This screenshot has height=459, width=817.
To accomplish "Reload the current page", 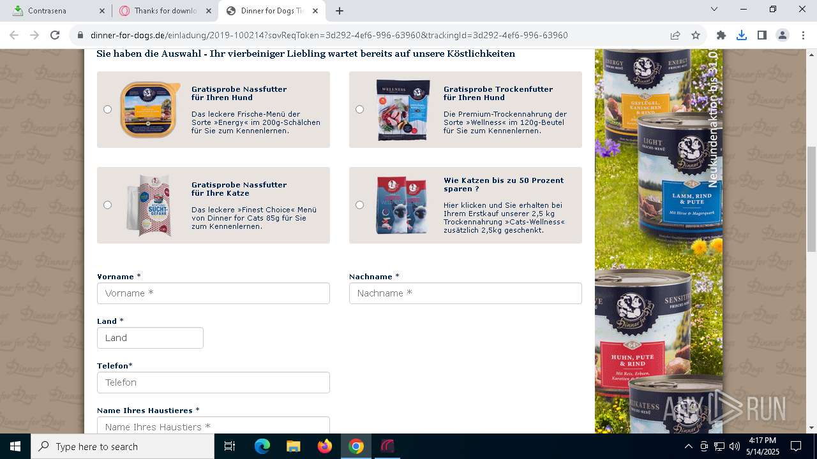I will [x=55, y=35].
